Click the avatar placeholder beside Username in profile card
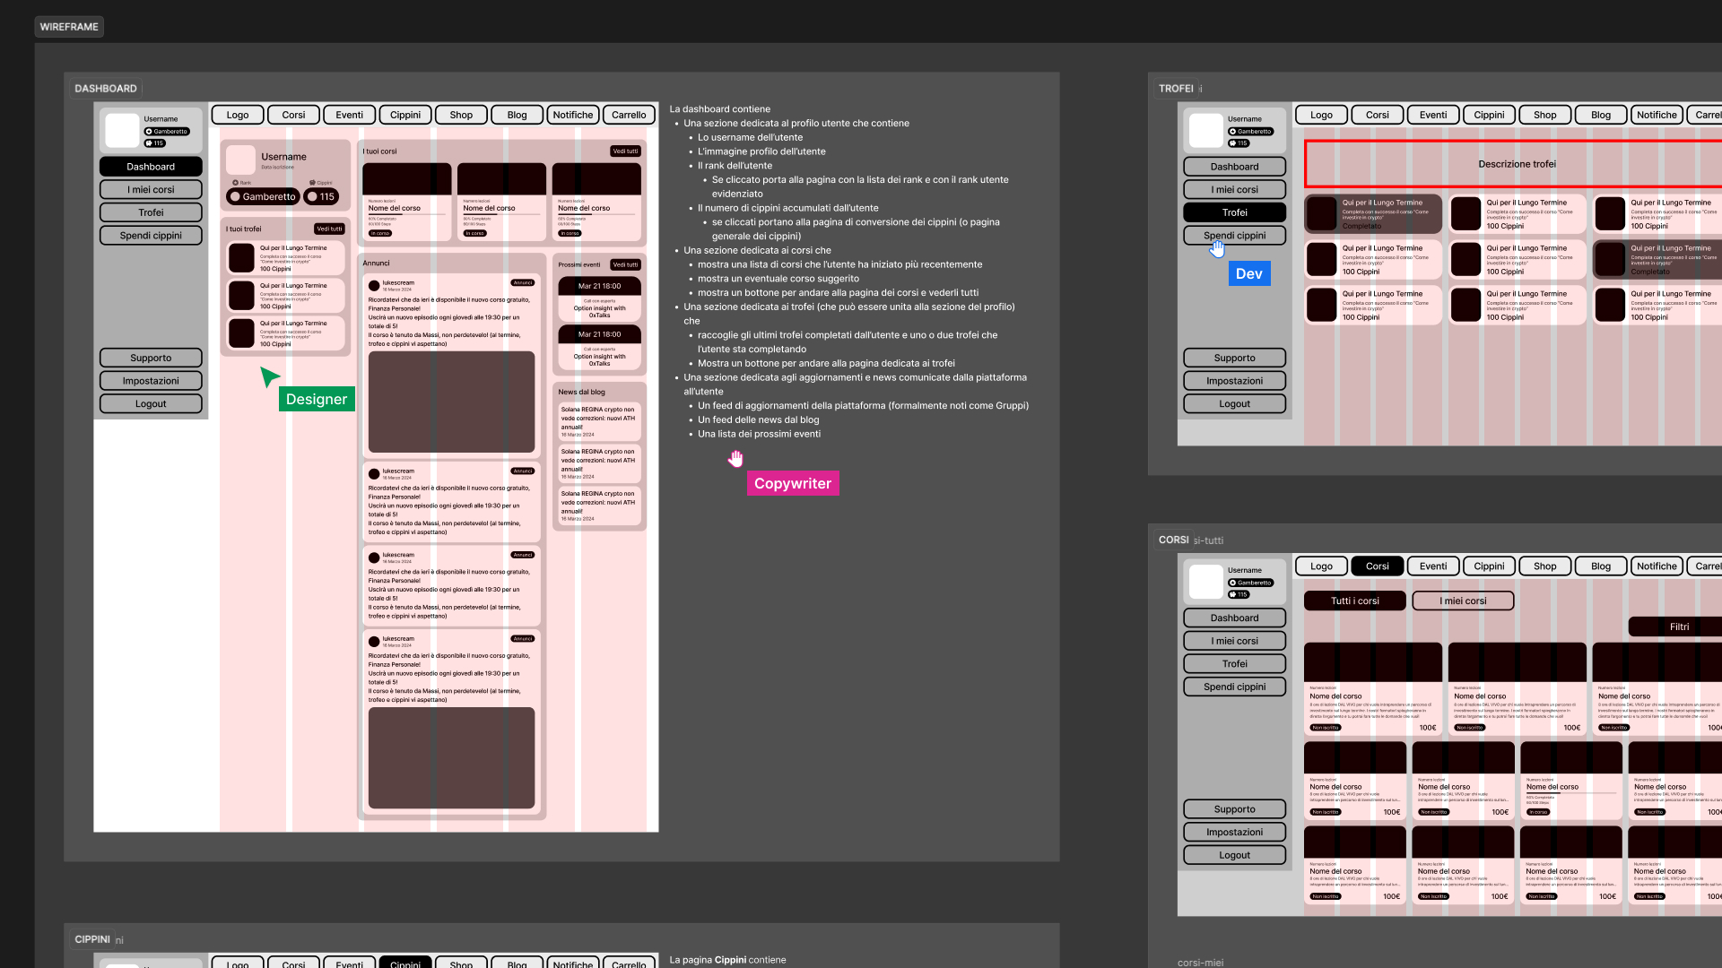This screenshot has height=968, width=1722. click(240, 160)
